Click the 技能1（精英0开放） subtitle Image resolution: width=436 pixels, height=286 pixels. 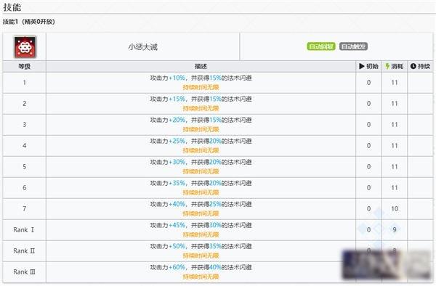[x=29, y=22]
